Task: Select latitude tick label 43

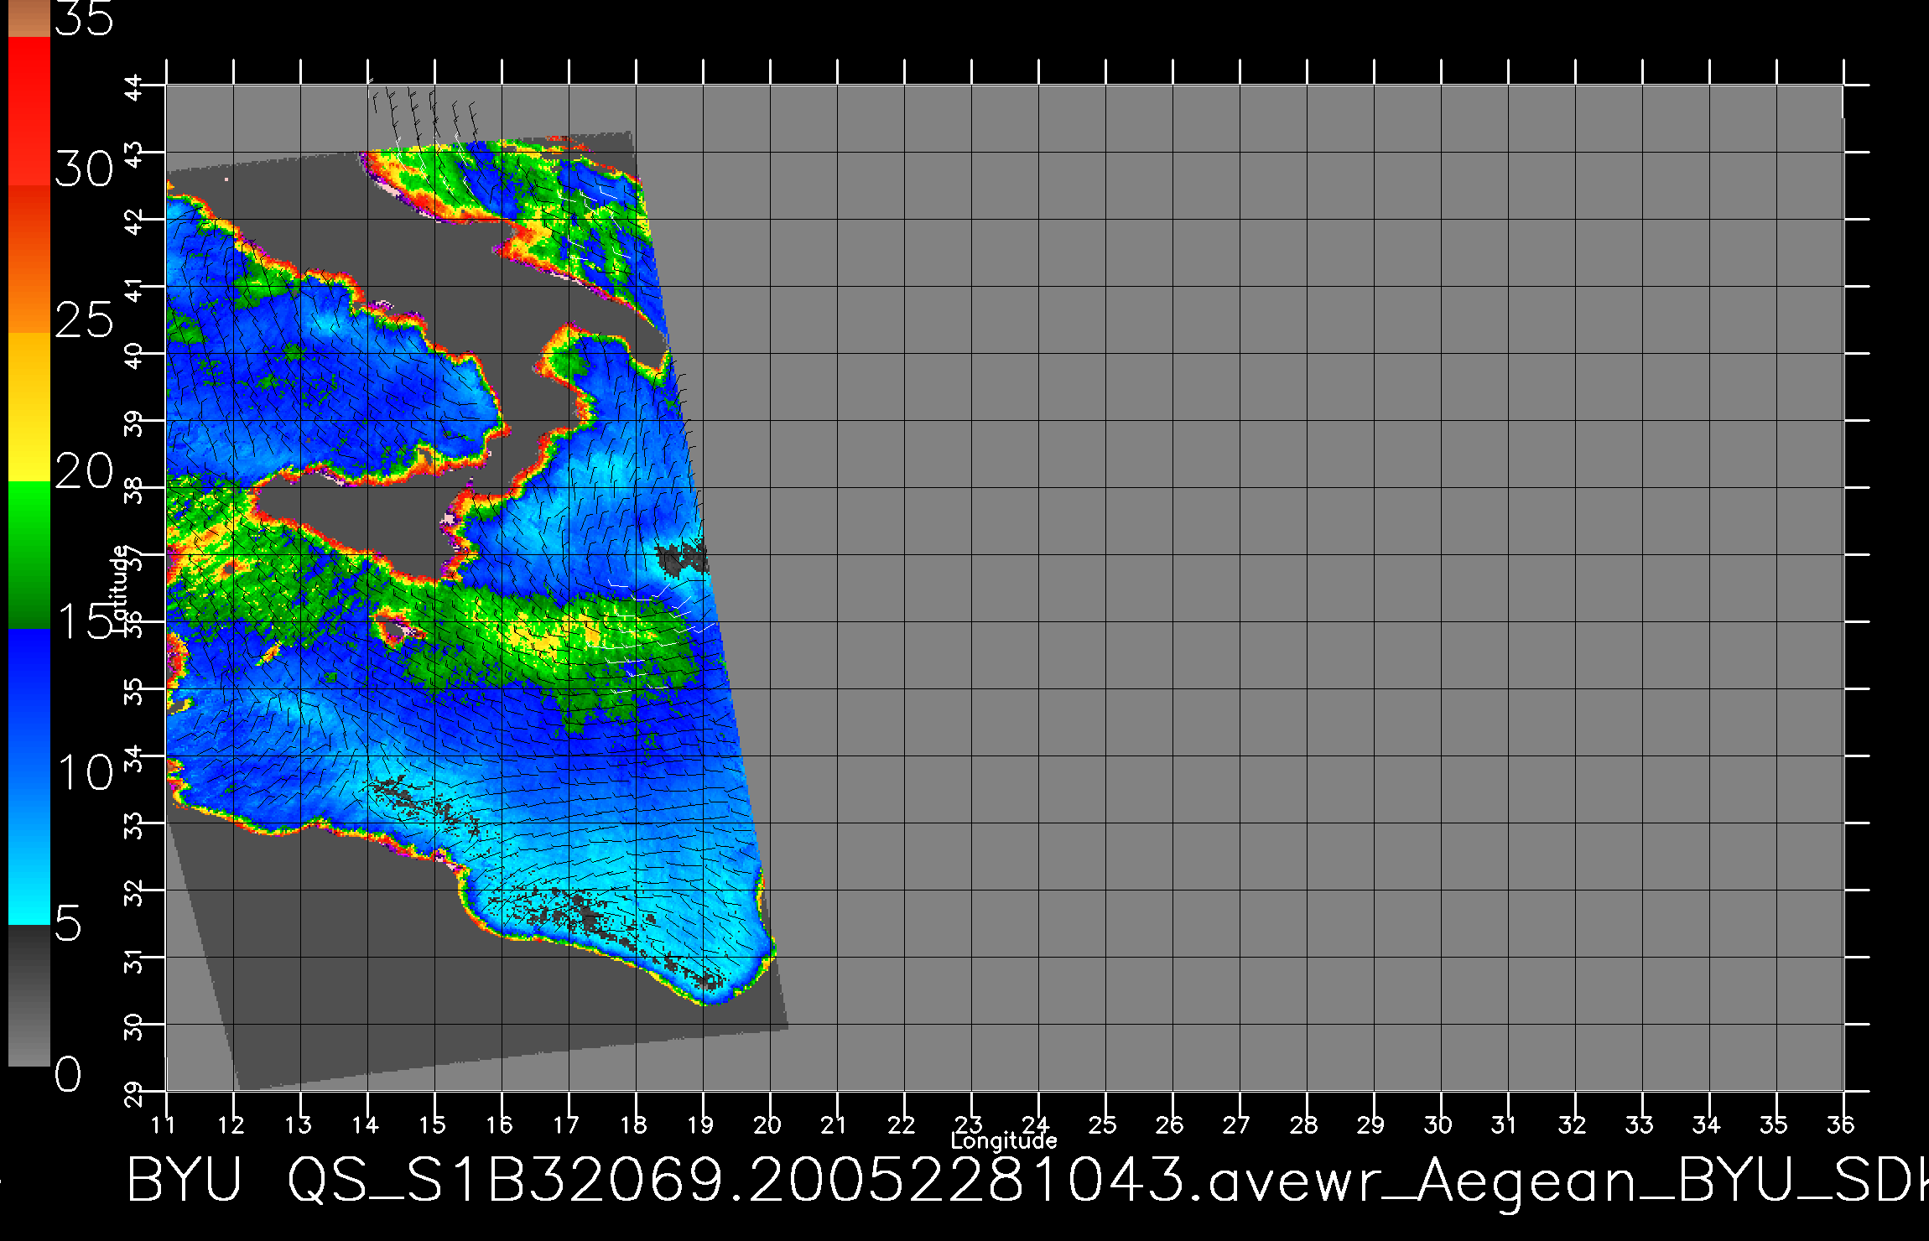Action: (134, 154)
